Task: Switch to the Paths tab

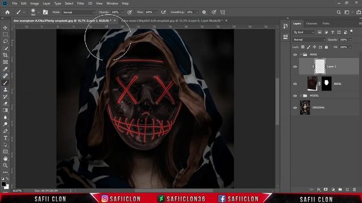Action: (326, 24)
